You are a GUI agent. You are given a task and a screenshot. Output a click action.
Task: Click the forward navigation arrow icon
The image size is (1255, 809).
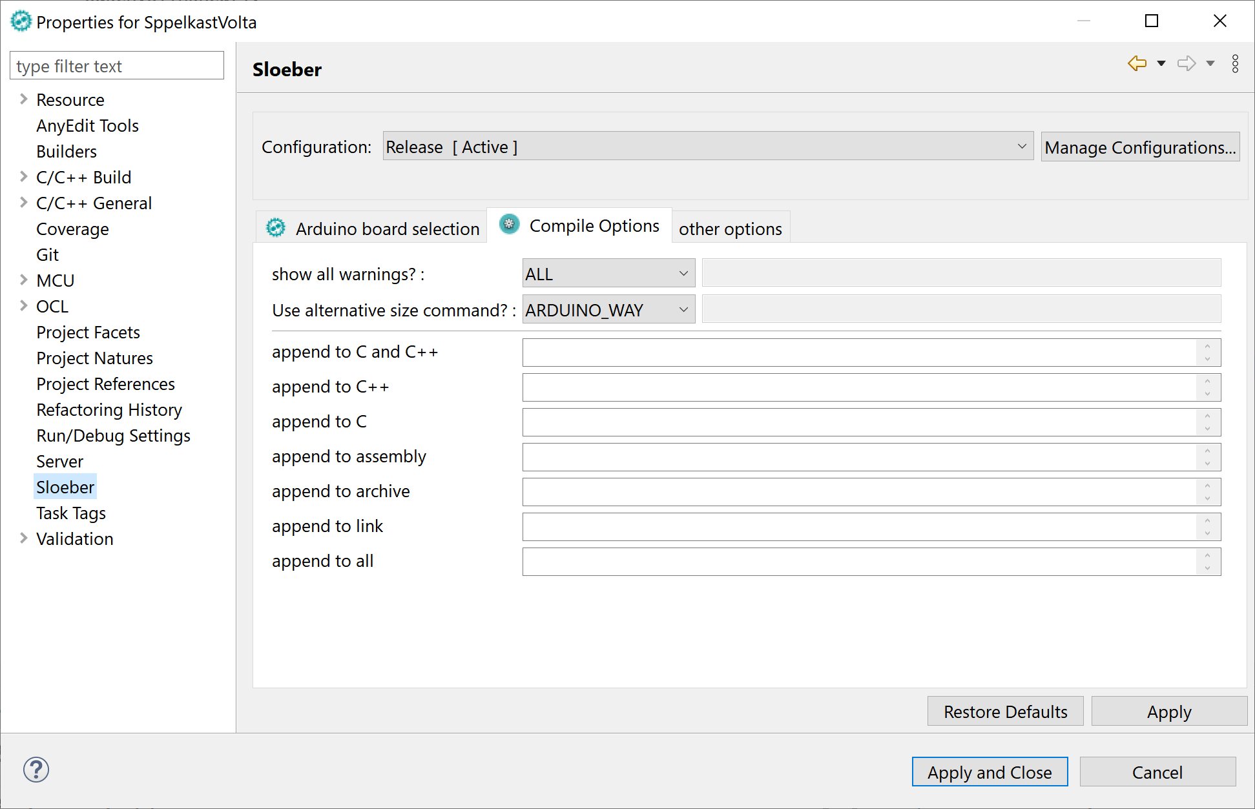click(1187, 63)
